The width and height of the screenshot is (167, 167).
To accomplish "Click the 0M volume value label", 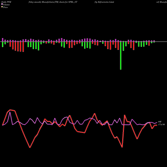I will point(160,122).
